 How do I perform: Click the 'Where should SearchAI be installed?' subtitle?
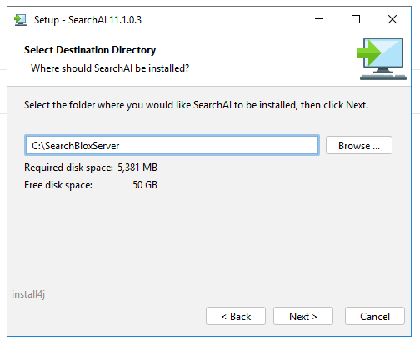110,68
